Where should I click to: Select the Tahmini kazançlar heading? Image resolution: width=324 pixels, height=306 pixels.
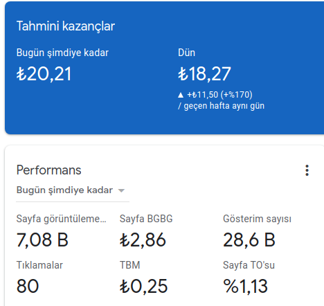tap(66, 26)
